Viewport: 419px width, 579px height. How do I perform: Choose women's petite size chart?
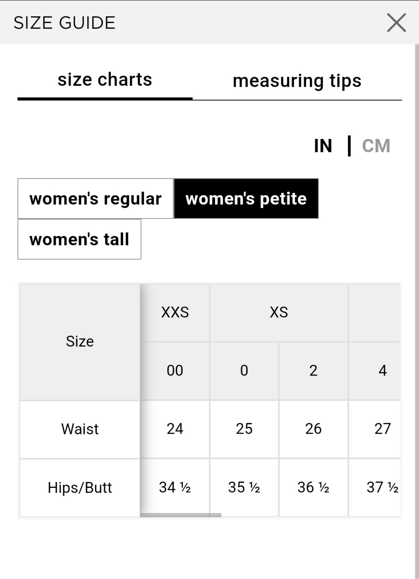pyautogui.click(x=246, y=198)
